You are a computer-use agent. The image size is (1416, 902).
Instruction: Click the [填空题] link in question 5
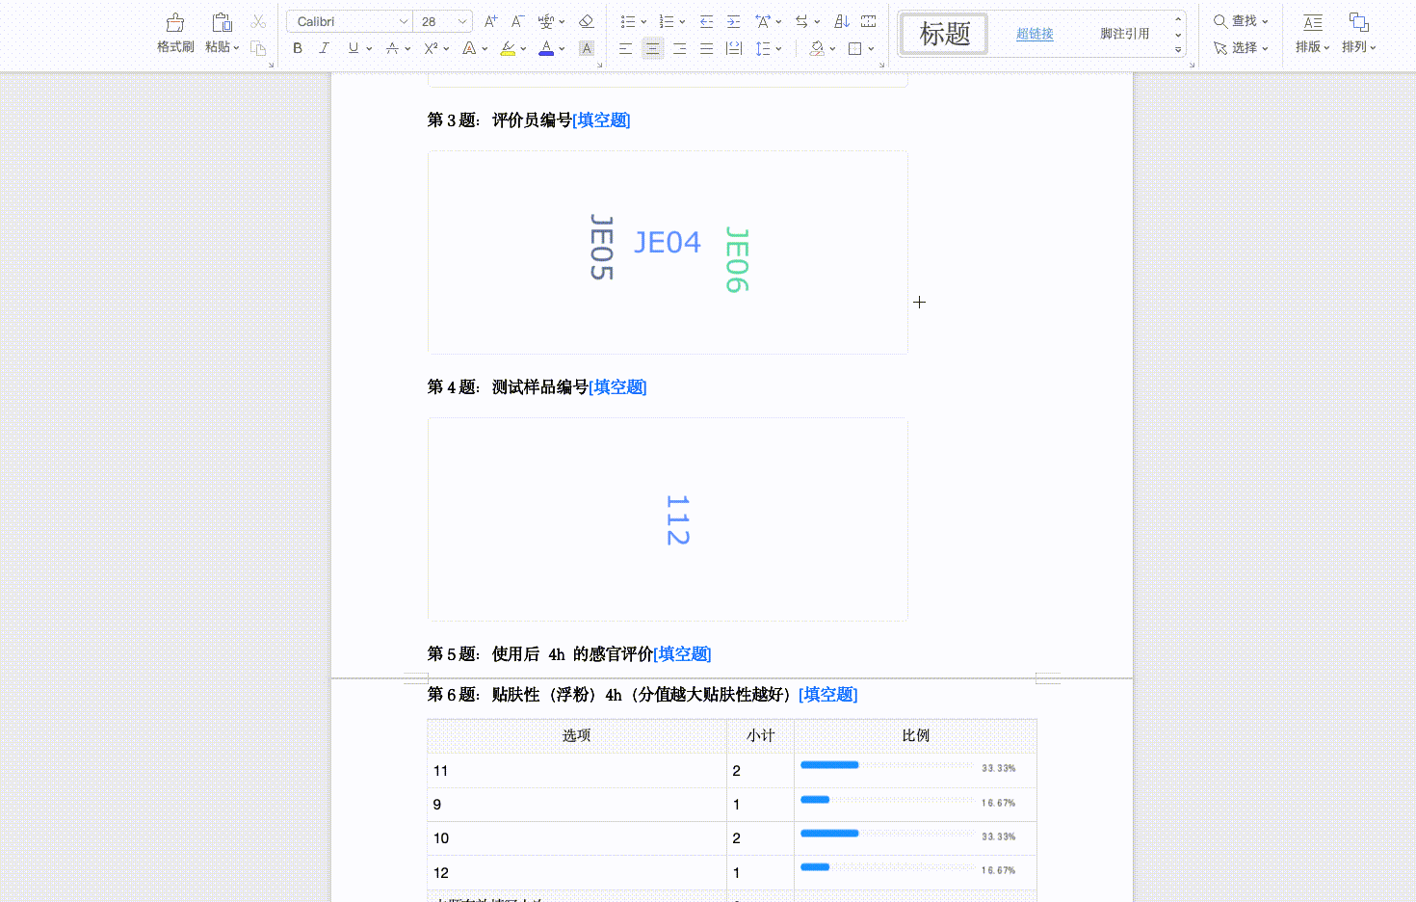coord(682,654)
